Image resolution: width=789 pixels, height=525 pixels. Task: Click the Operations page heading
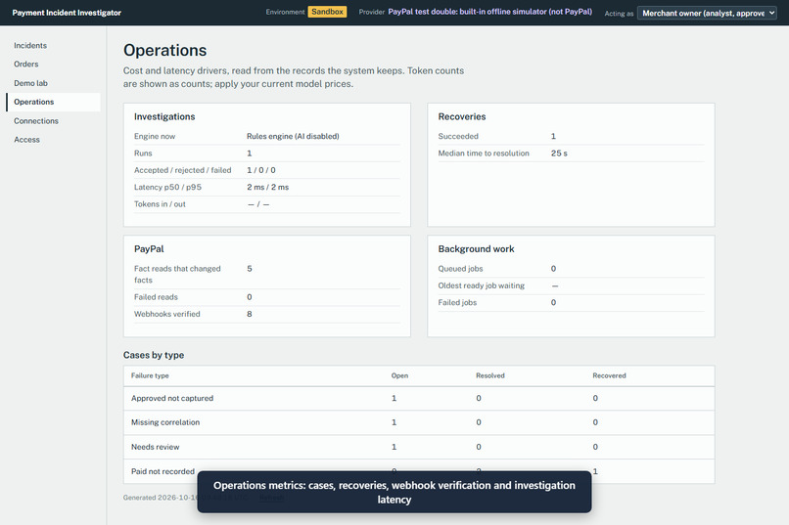(165, 50)
